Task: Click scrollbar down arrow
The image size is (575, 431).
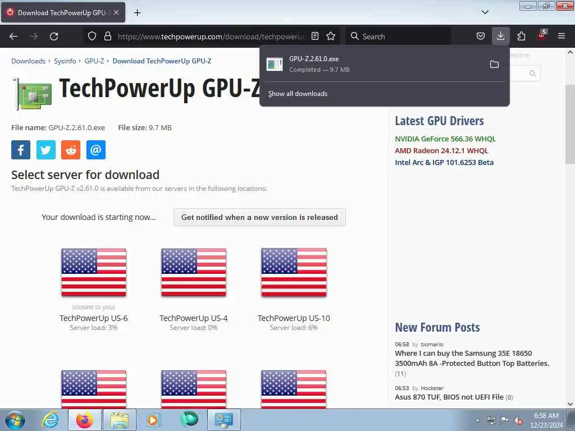Action: pos(570,404)
